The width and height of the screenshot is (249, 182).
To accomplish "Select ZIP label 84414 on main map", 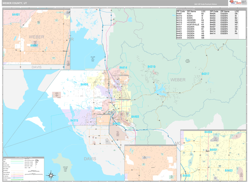I will coord(123,67).
